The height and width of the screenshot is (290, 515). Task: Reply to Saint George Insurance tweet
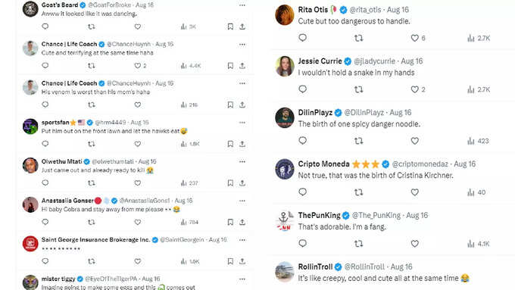[45, 261]
